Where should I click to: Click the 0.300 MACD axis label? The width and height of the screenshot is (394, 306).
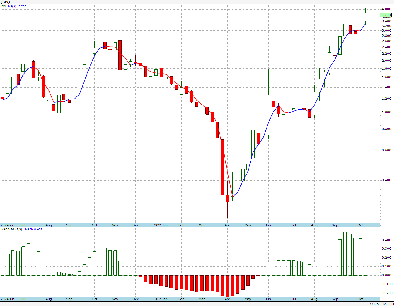[386, 249]
